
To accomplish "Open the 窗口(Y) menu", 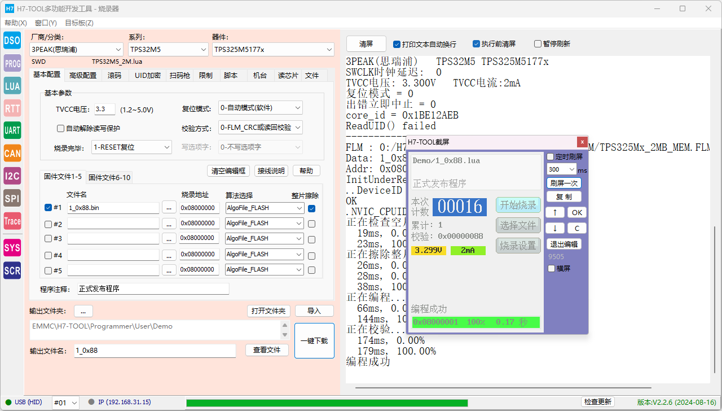I will click(46, 23).
